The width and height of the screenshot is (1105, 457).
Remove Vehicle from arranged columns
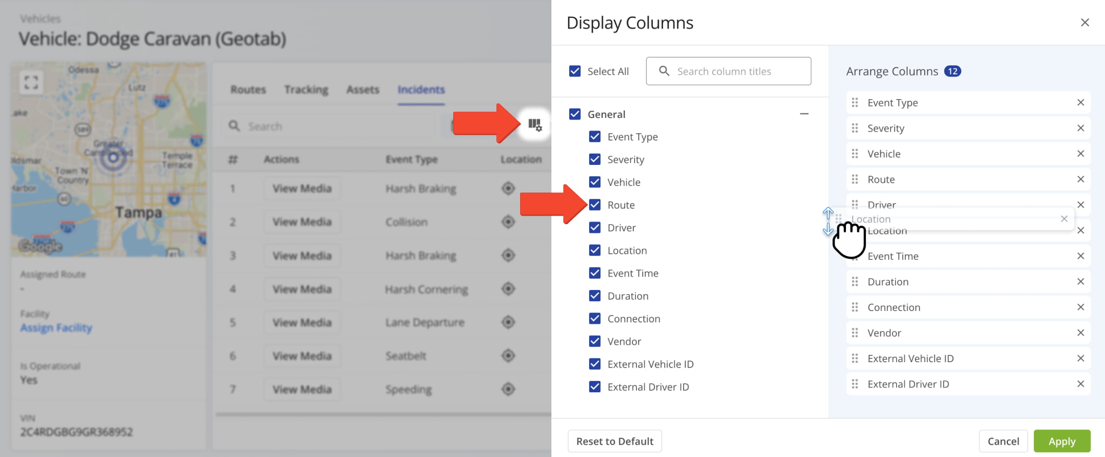point(1080,154)
